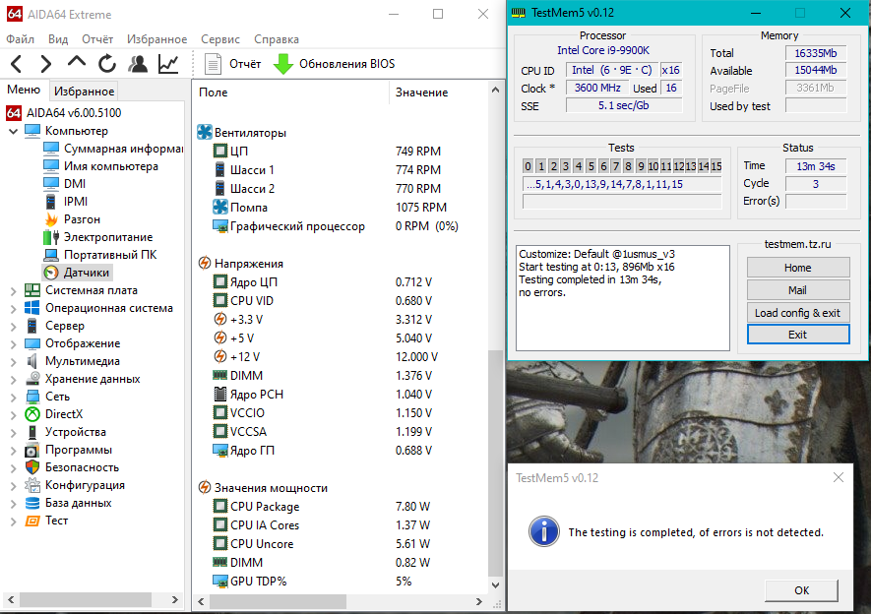Click the Операционная система Windows icon
This screenshot has width=871, height=614.
32,308
